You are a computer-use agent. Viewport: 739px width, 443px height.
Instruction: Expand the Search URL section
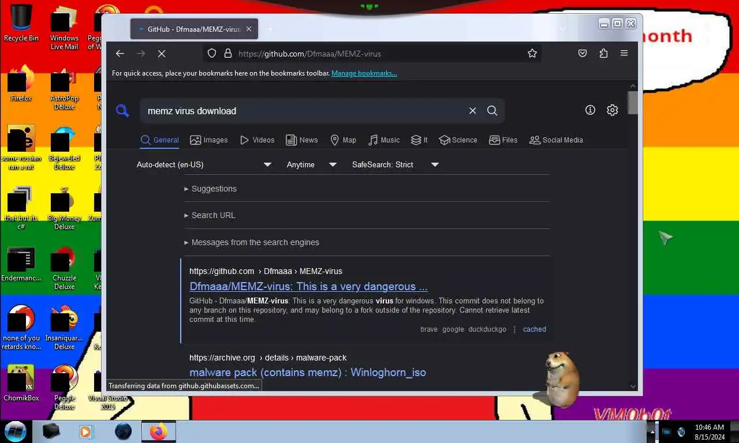[x=210, y=215]
